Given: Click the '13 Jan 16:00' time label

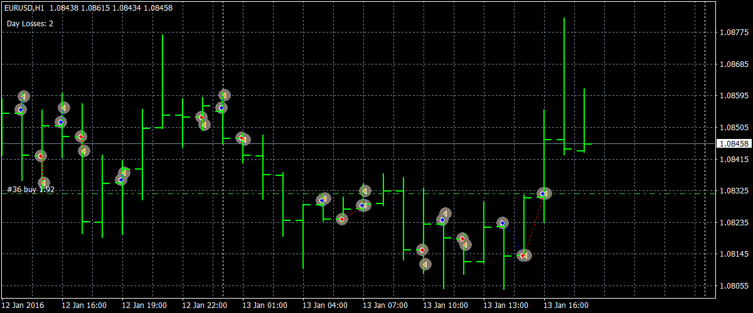Looking at the screenshot, I should [x=565, y=305].
